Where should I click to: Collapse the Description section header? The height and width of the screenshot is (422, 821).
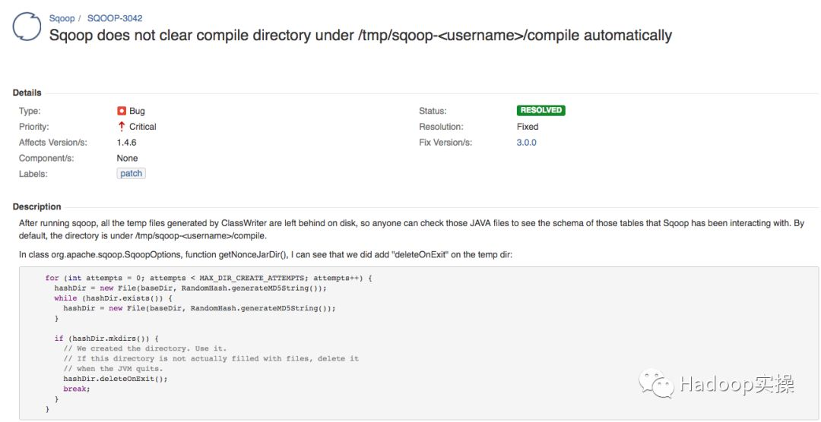coord(36,206)
